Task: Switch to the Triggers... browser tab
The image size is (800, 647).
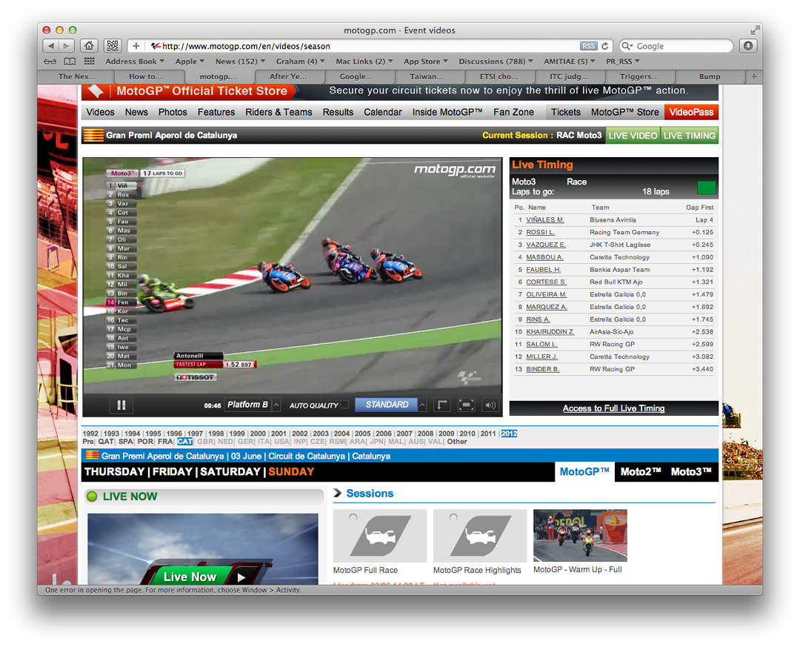Action: [639, 76]
